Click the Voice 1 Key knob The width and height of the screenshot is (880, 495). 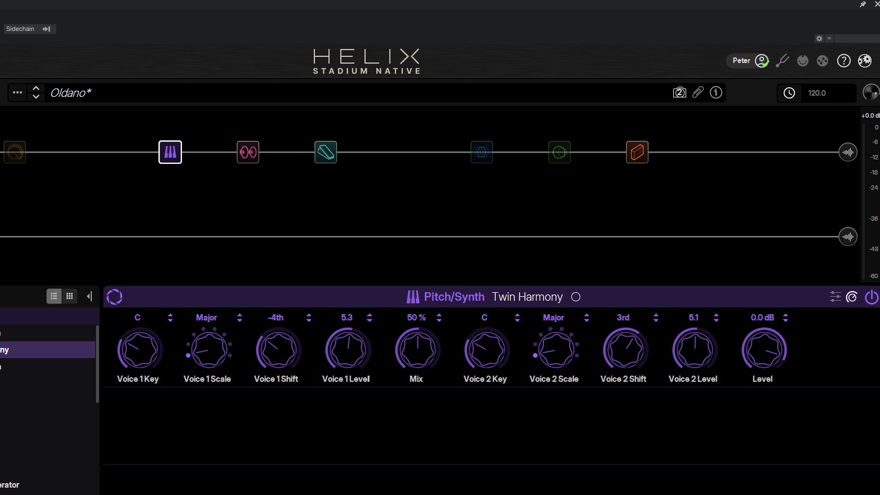(140, 350)
